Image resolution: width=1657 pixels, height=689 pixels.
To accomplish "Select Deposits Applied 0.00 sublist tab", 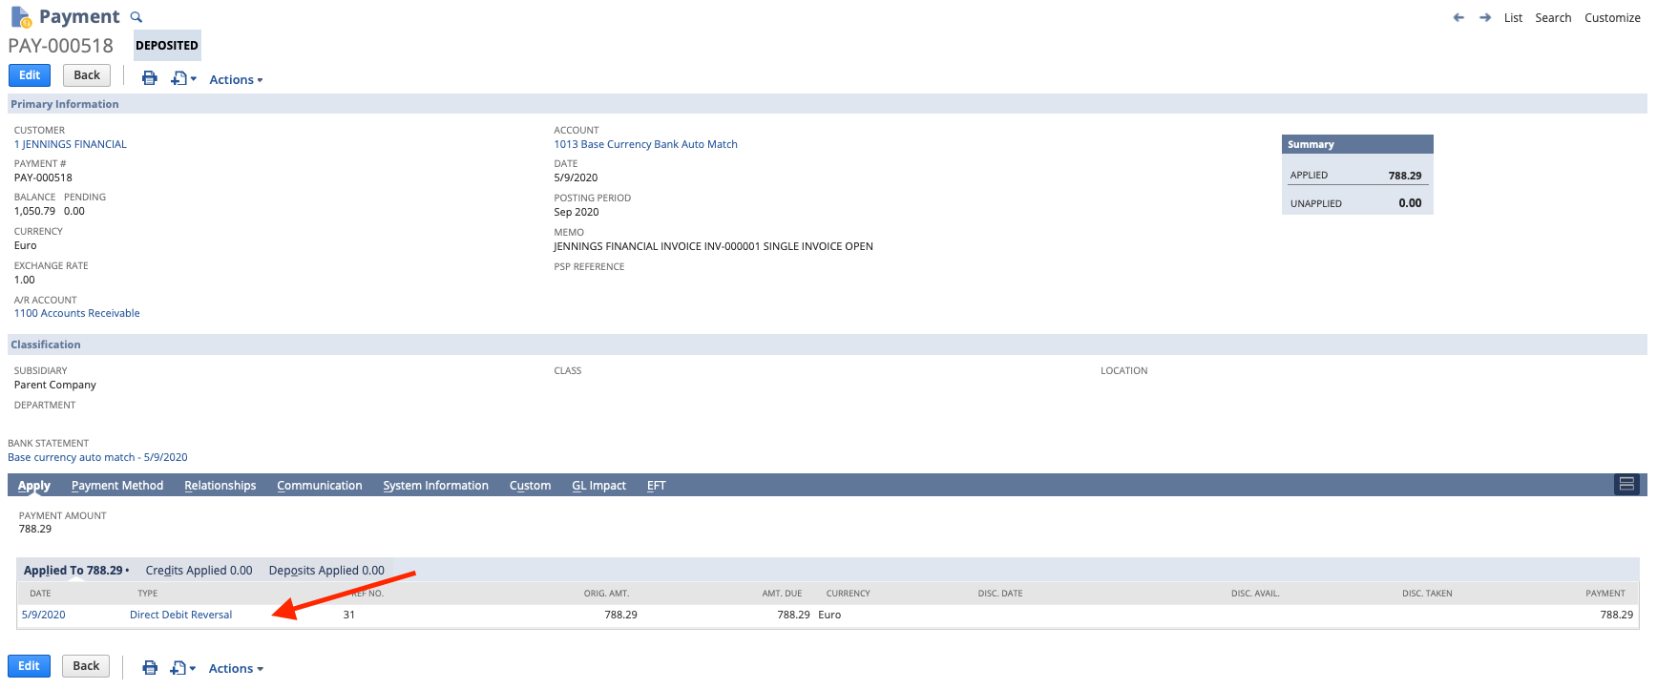I will click(x=326, y=571).
